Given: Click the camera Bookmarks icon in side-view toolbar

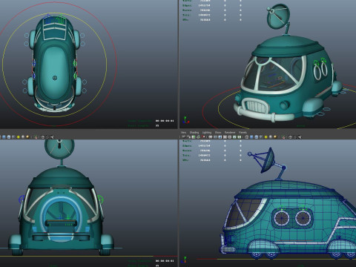Looking at the screenshot, I should pyautogui.click(x=194, y=137).
